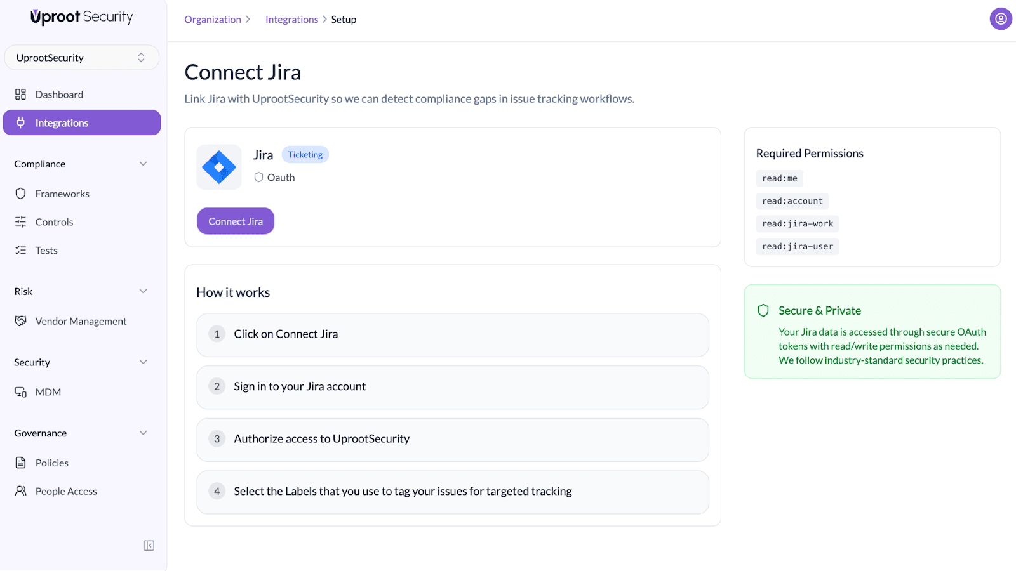The height and width of the screenshot is (571, 1016).
Task: Click the Frameworks shield icon
Action: click(20, 194)
